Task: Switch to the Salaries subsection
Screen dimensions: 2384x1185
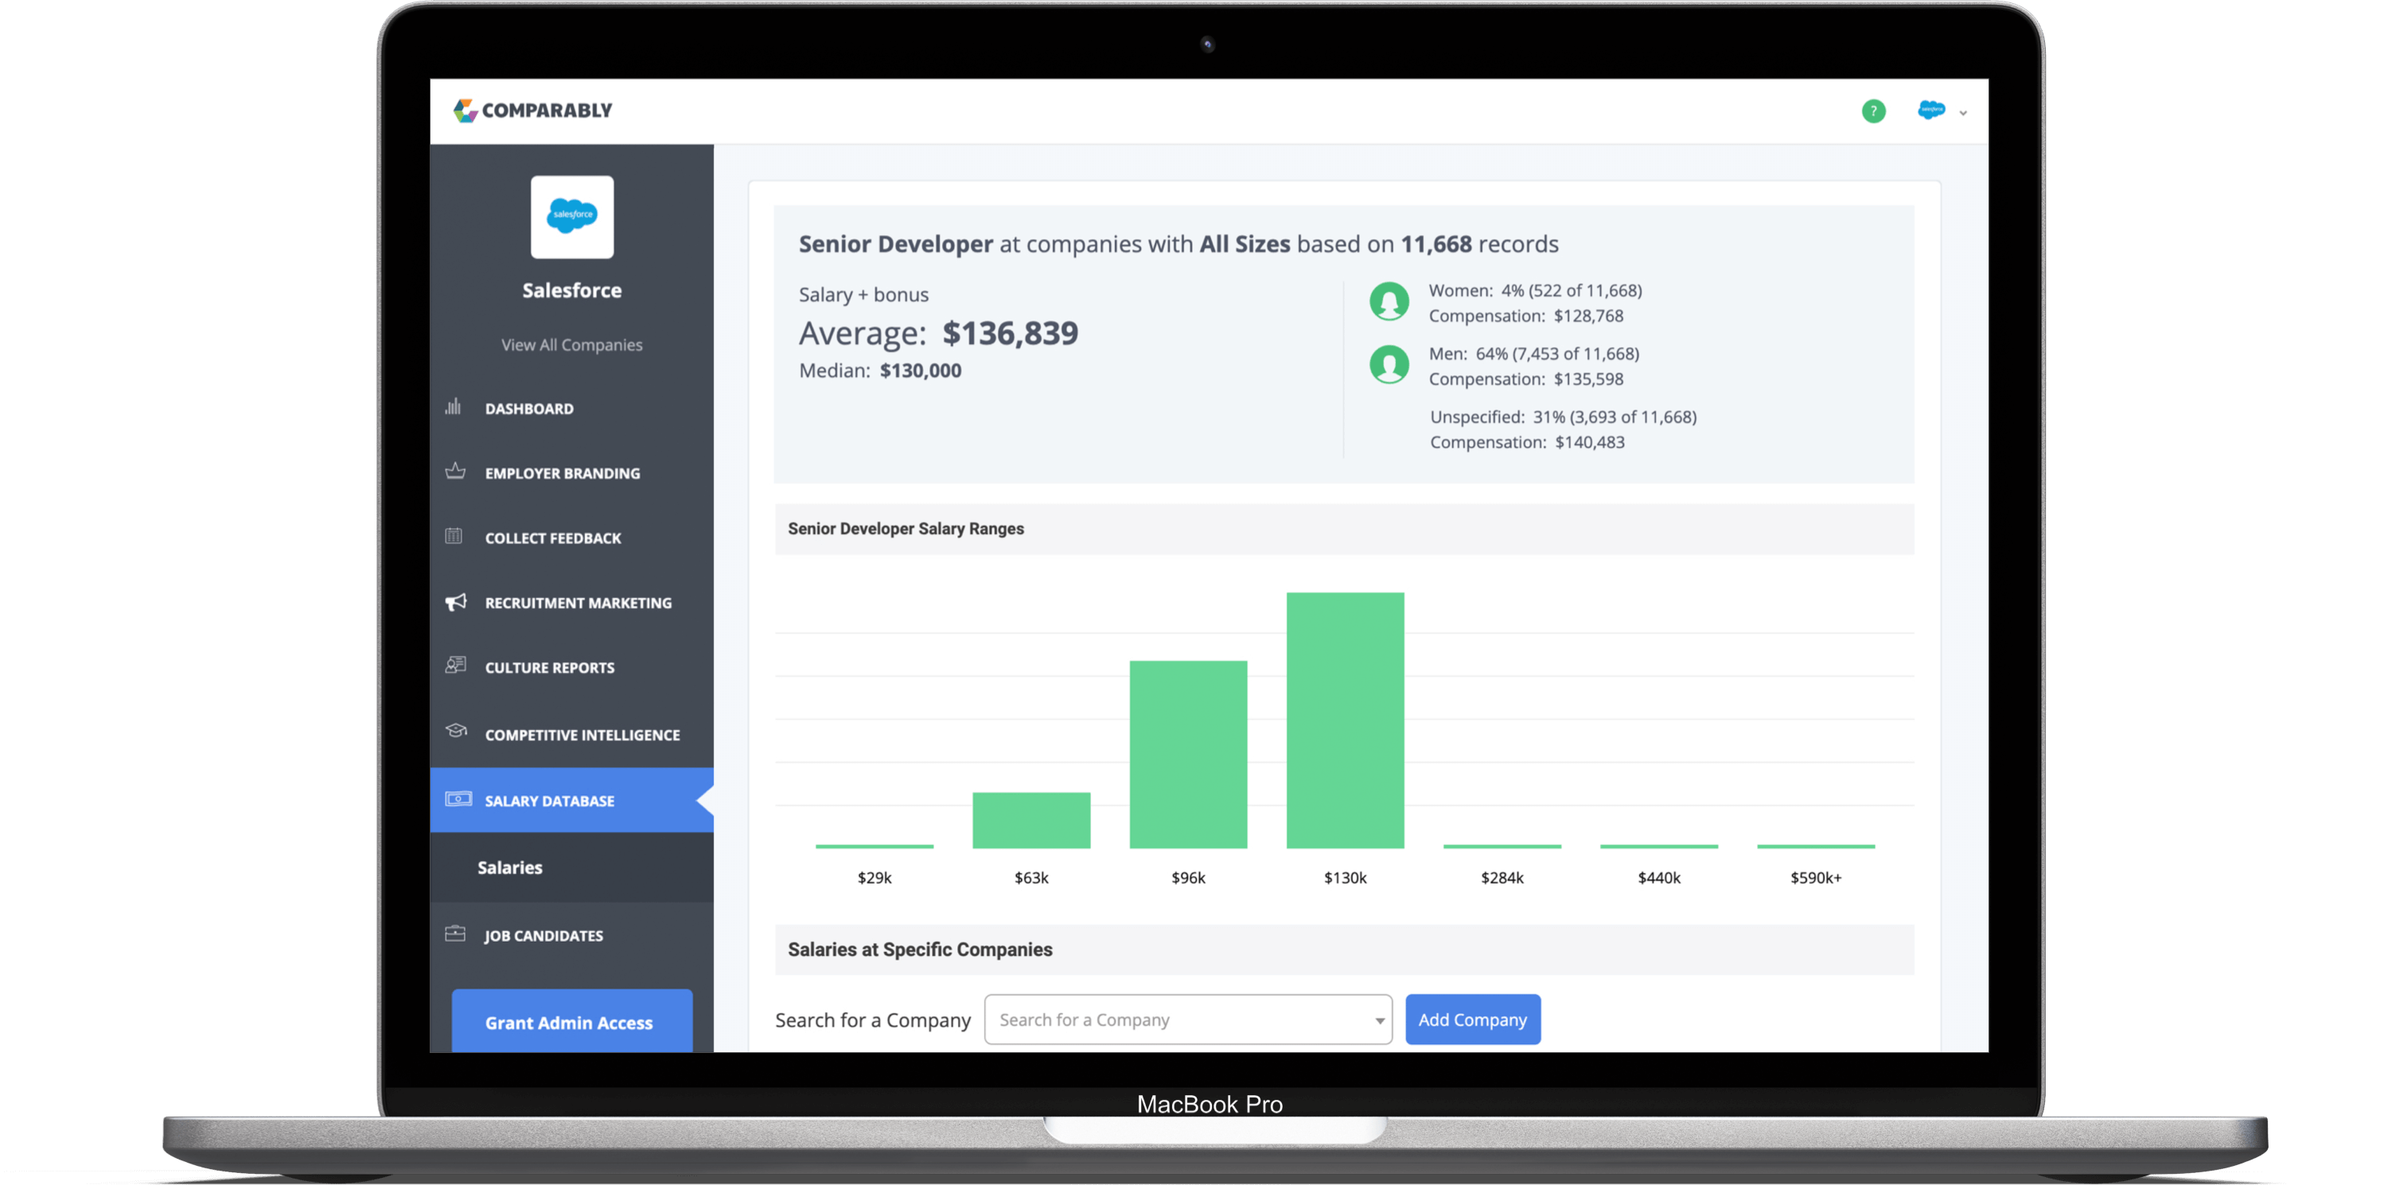Action: click(x=510, y=867)
